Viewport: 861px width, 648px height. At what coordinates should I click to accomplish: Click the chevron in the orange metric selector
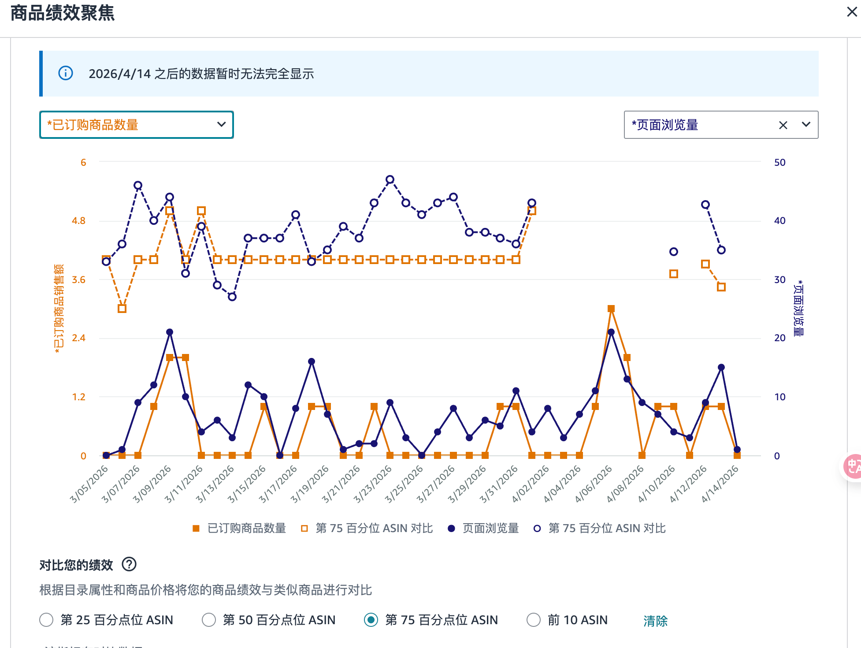pos(221,125)
